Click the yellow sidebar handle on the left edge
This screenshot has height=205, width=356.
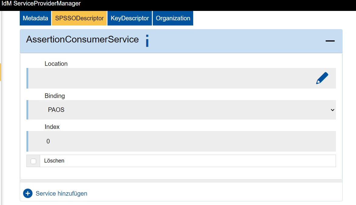tap(1, 72)
